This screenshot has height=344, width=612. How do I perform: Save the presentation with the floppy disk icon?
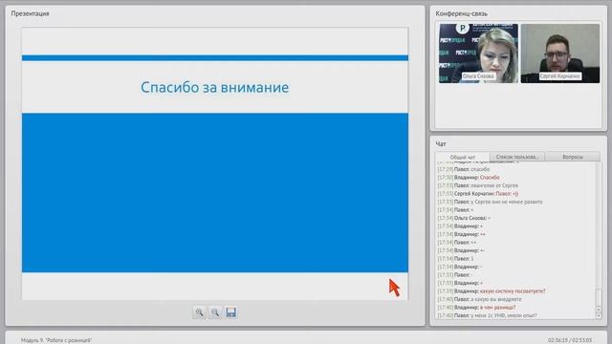[x=231, y=312]
